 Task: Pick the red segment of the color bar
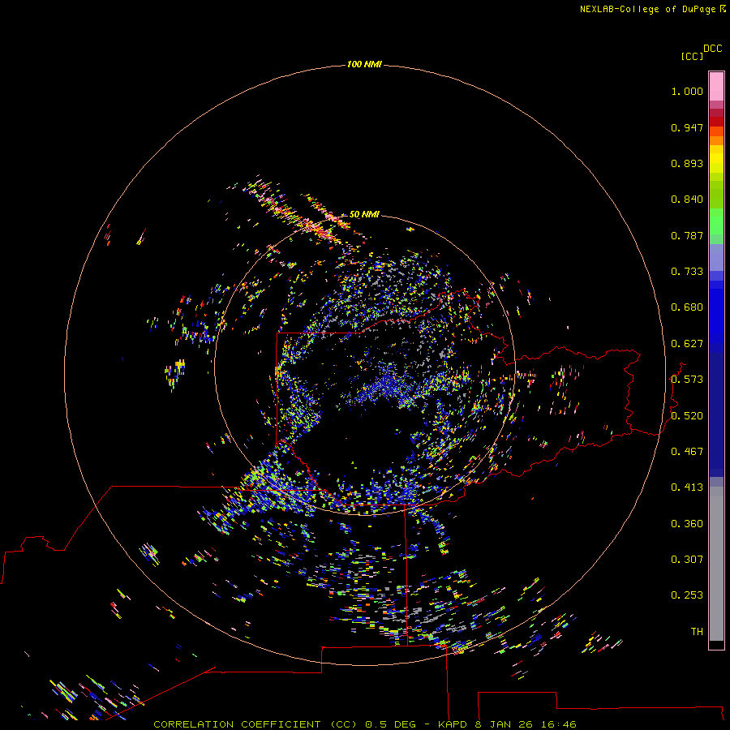pyautogui.click(x=716, y=122)
